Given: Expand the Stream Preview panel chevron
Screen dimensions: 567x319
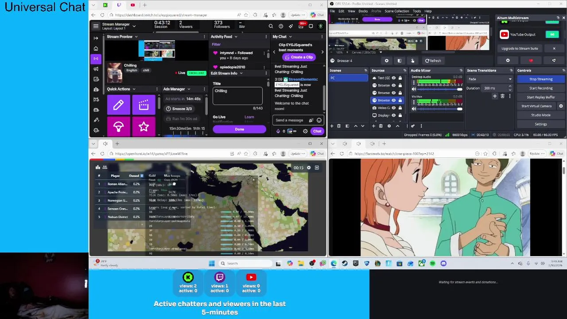Looking at the screenshot, I should 136,37.
